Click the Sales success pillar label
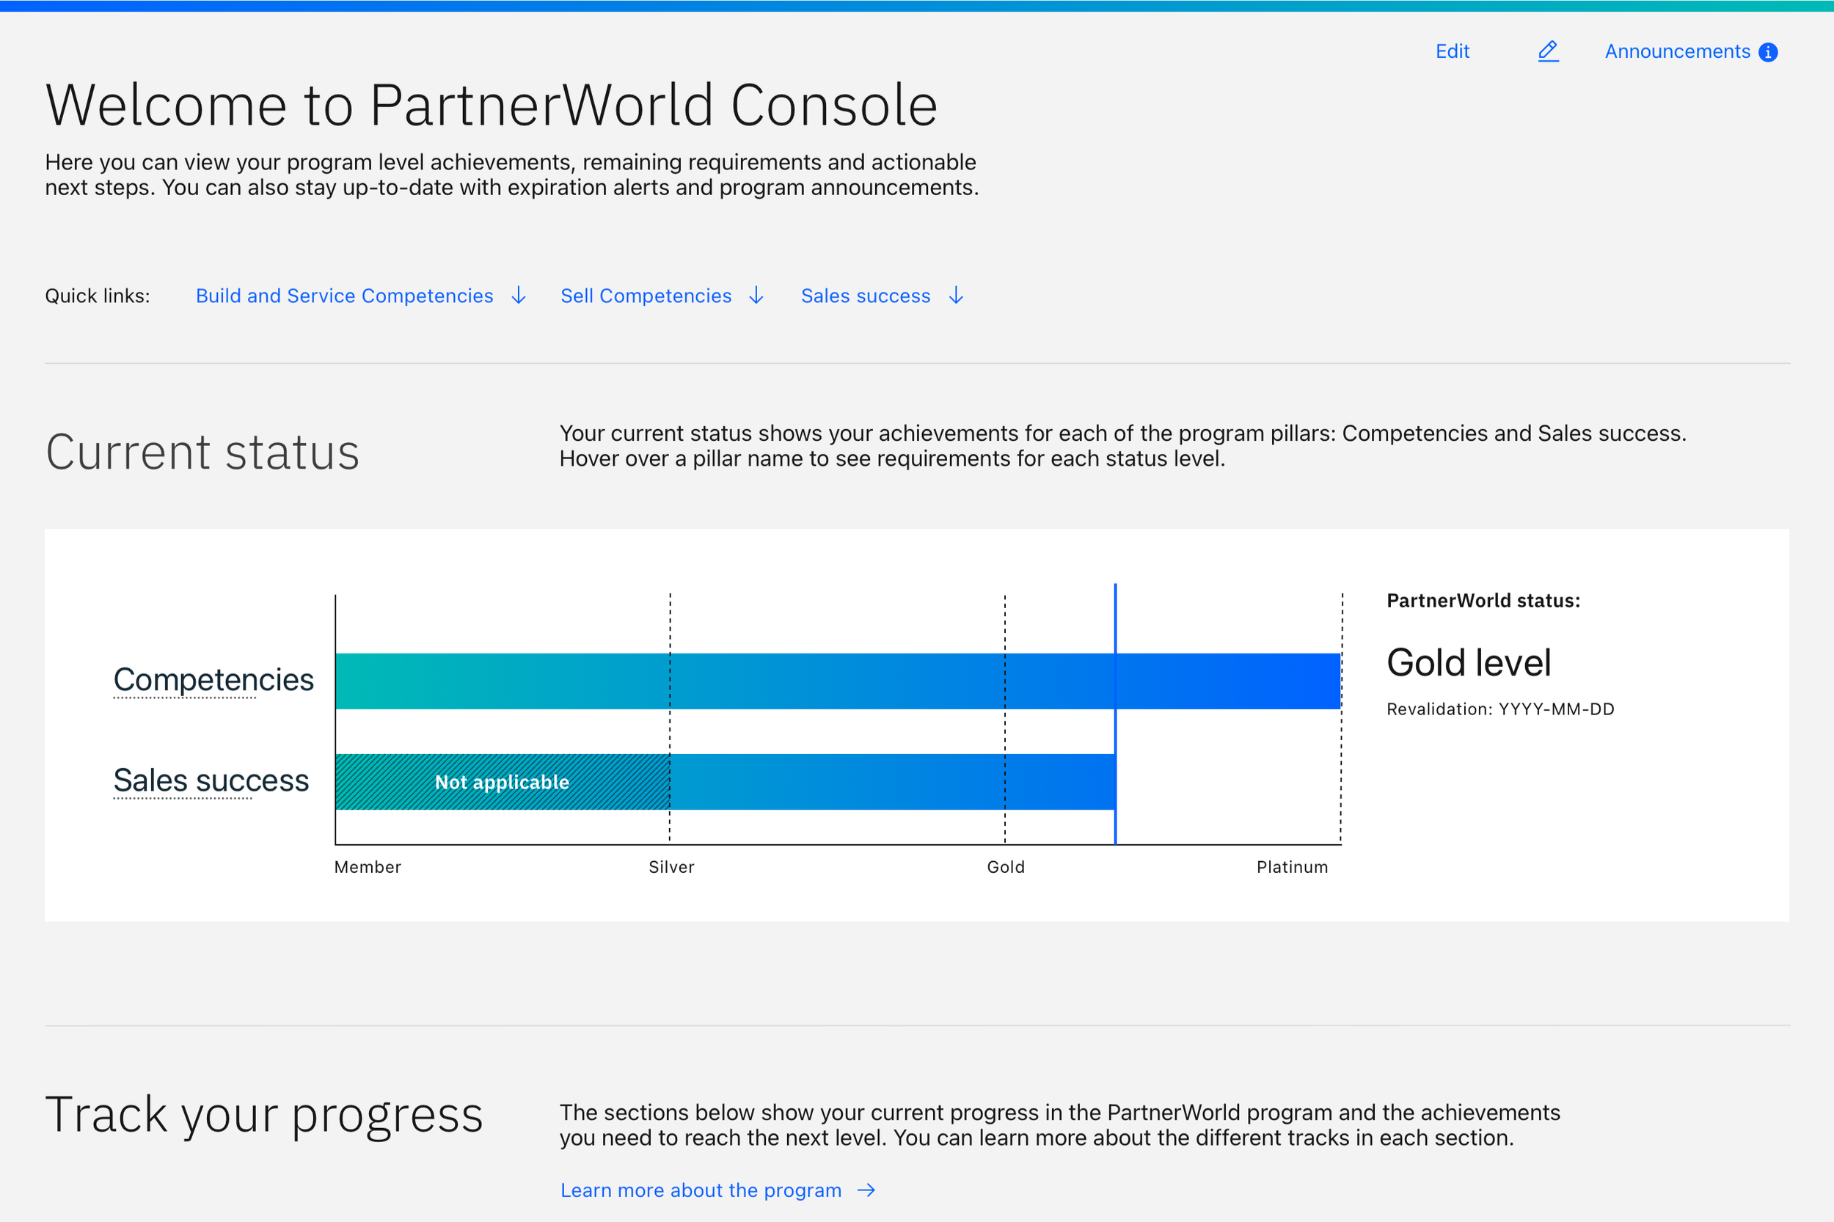Screen dimensions: 1834x1222 point(211,781)
